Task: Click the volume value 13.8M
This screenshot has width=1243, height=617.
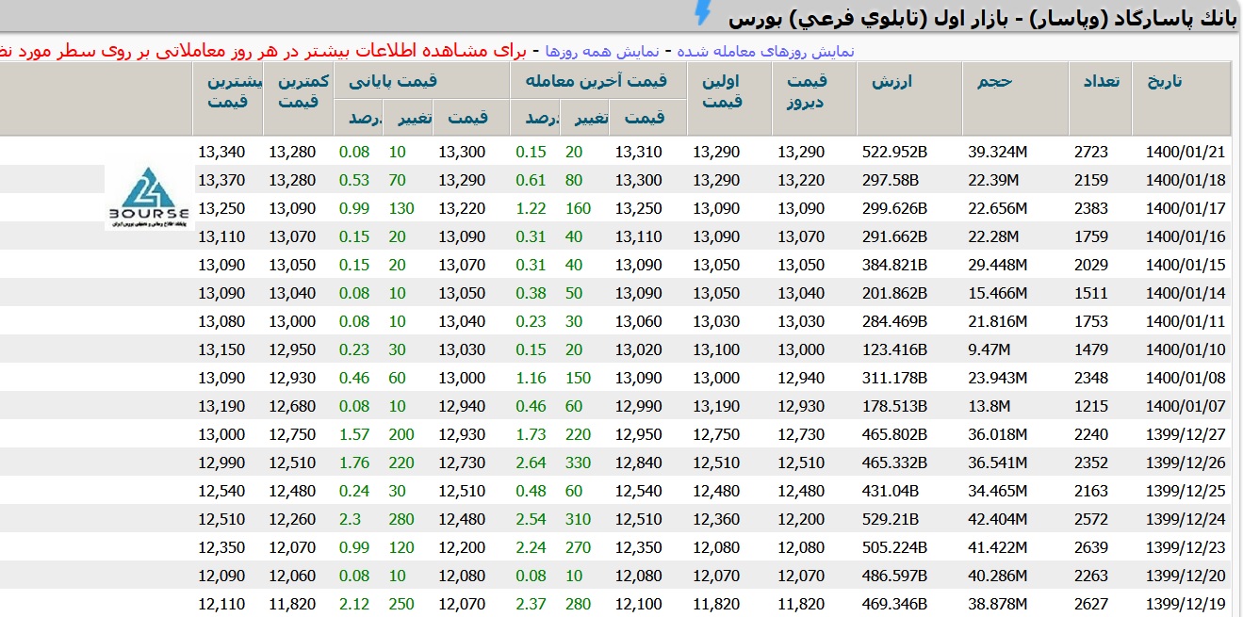Action: (989, 406)
